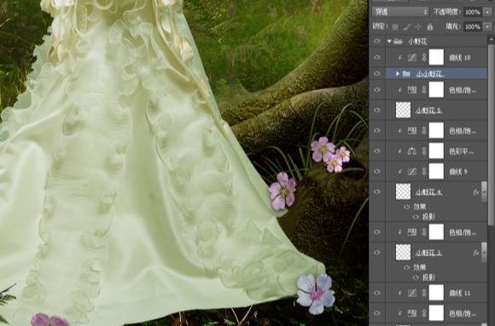The width and height of the screenshot is (495, 326).
Task: Open the 填充 fill slider arrow
Action: (x=487, y=26)
